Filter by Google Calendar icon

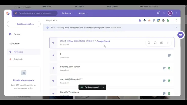tap(158, 20)
